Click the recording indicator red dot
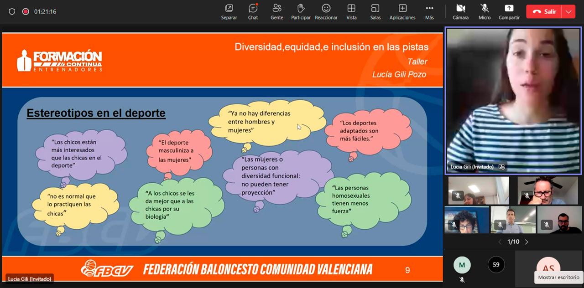The width and height of the screenshot is (584, 288). click(26, 11)
